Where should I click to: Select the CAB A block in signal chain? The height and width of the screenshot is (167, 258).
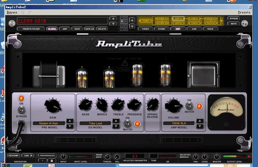(194, 19)
